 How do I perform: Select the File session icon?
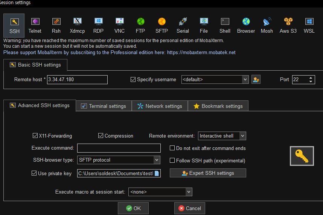[x=204, y=26]
